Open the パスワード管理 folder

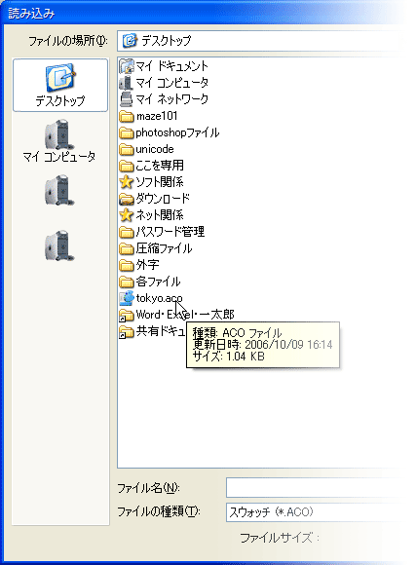tap(162, 232)
